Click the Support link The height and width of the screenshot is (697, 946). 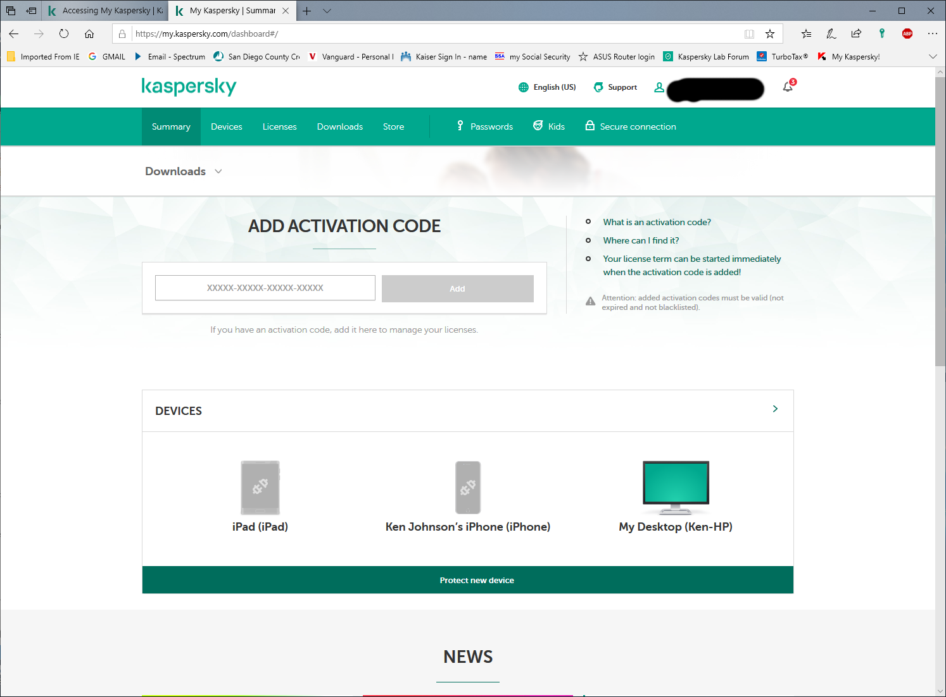(x=622, y=87)
